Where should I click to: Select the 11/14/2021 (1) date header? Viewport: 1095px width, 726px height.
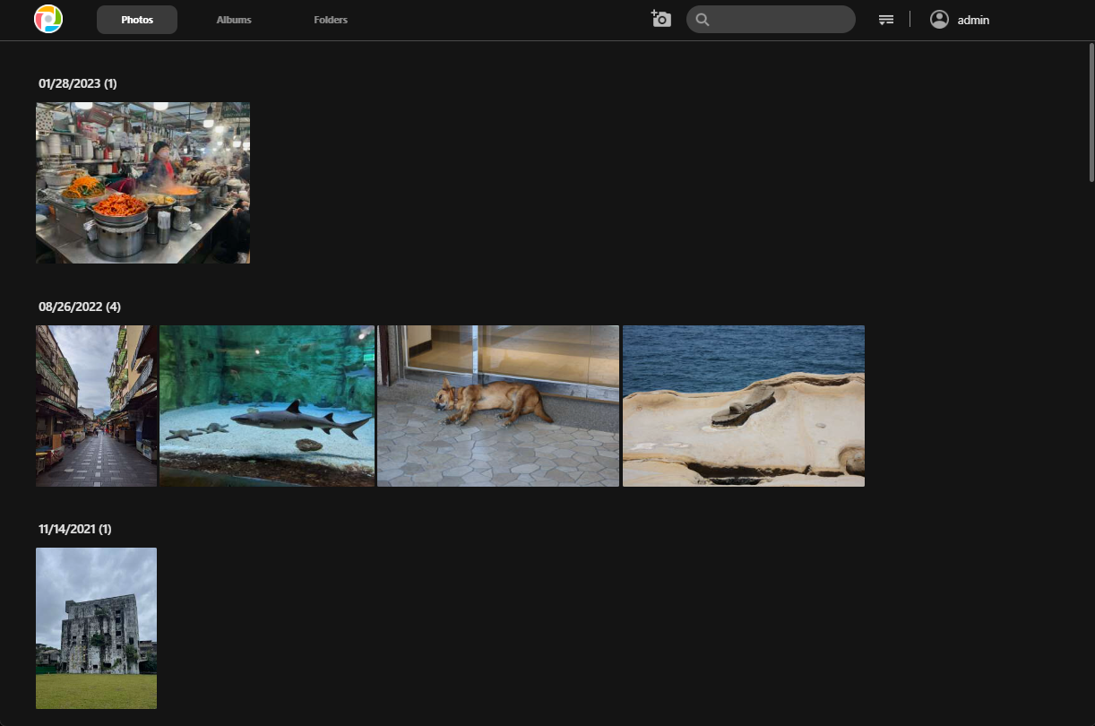click(x=75, y=529)
